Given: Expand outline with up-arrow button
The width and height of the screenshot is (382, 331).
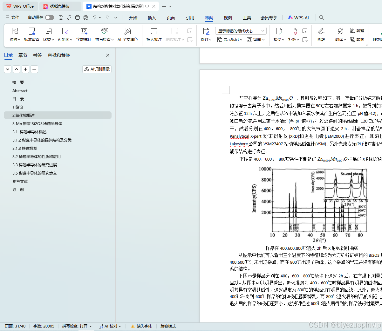Looking at the screenshot, I should (17, 69).
